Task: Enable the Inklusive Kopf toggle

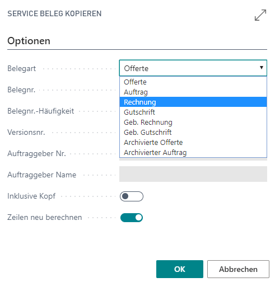Action: 132,196
